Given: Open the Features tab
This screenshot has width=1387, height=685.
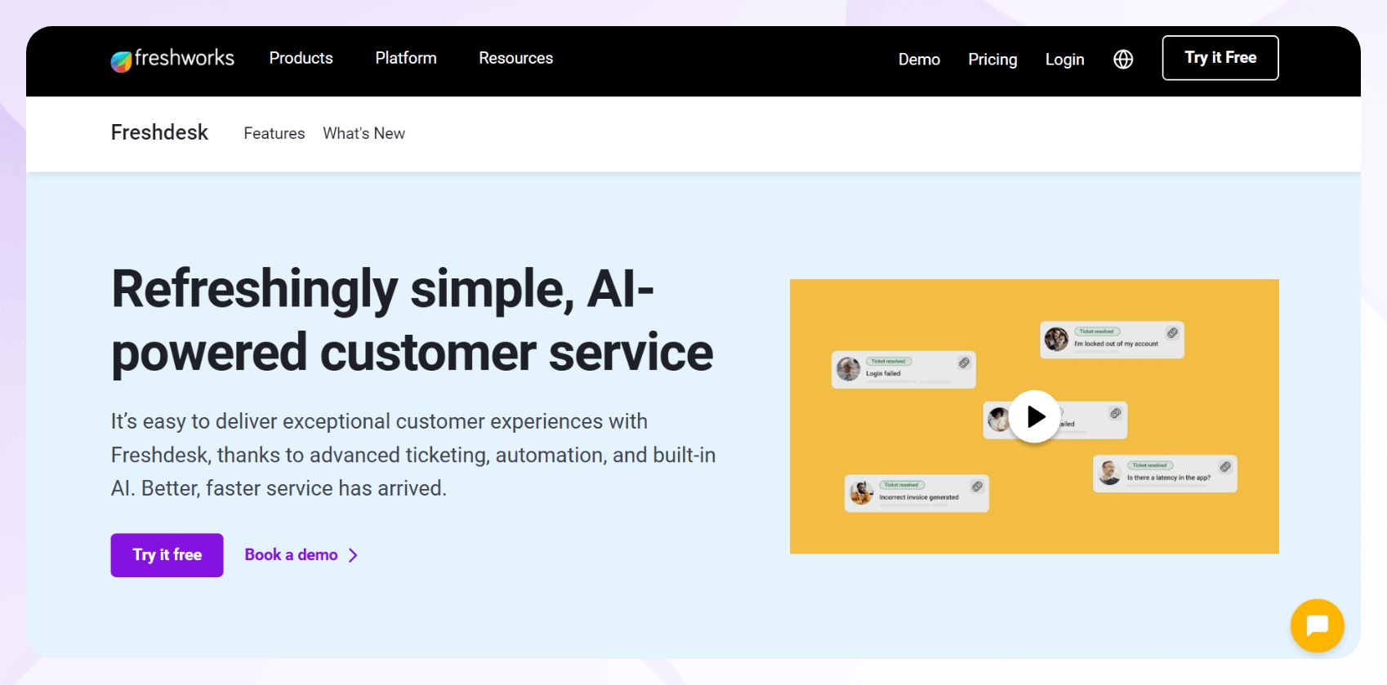Looking at the screenshot, I should (x=274, y=133).
